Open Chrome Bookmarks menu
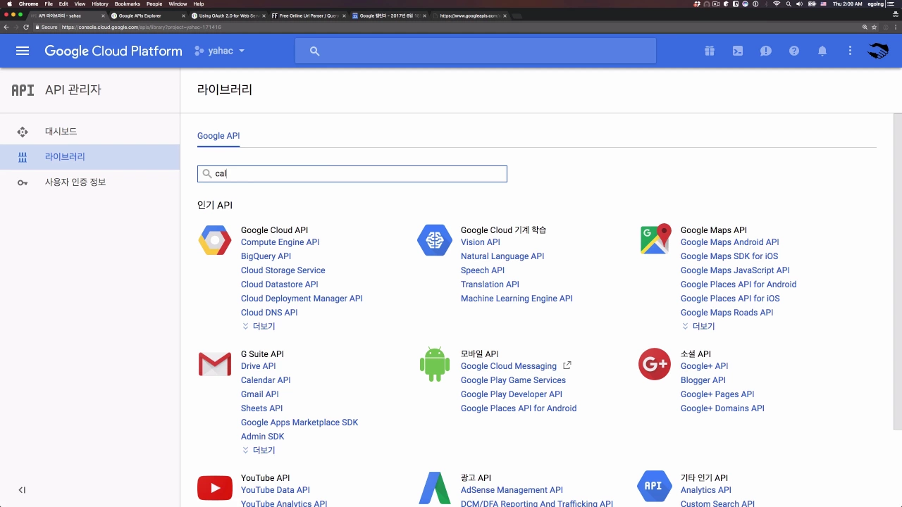Screen dimensions: 902x507 pos(128,4)
